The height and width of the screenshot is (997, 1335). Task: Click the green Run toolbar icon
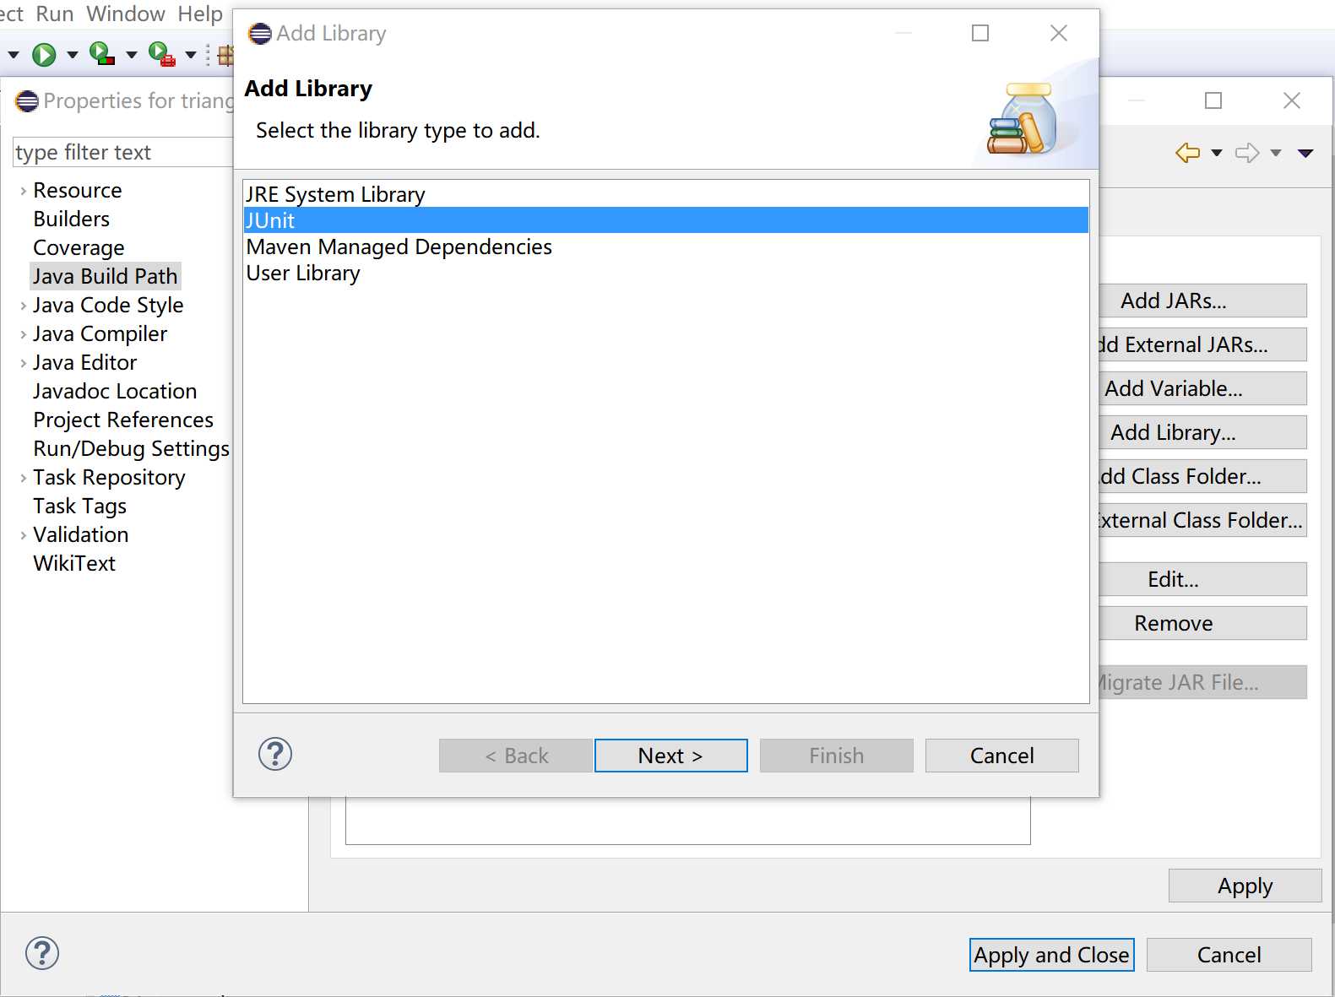44,55
